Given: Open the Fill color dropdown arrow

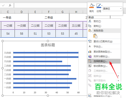Looking at the screenshot, I should (x=94, y=6).
